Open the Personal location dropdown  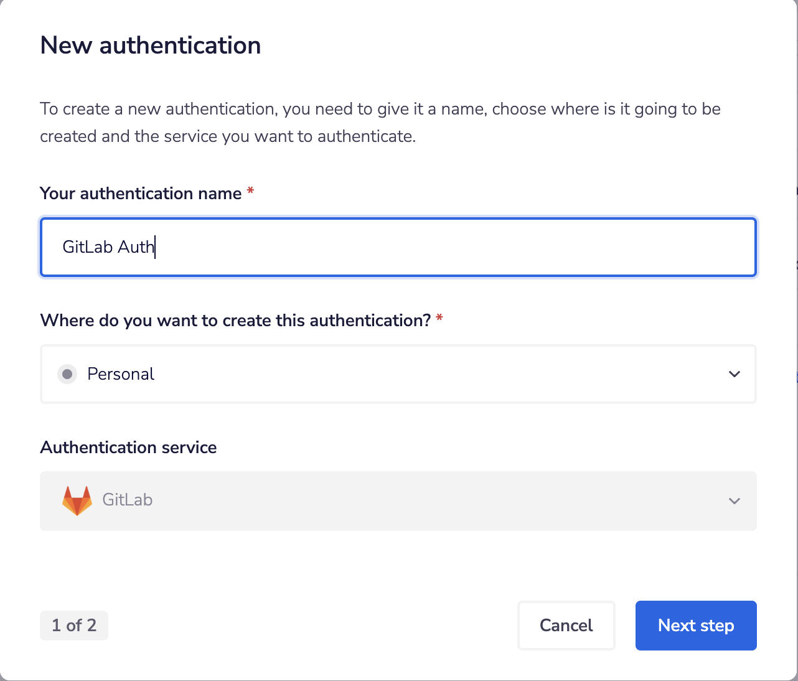[x=398, y=373]
